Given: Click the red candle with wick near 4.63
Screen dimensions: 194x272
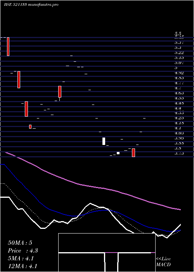Looking at the screenshot, I should click(x=60, y=92).
